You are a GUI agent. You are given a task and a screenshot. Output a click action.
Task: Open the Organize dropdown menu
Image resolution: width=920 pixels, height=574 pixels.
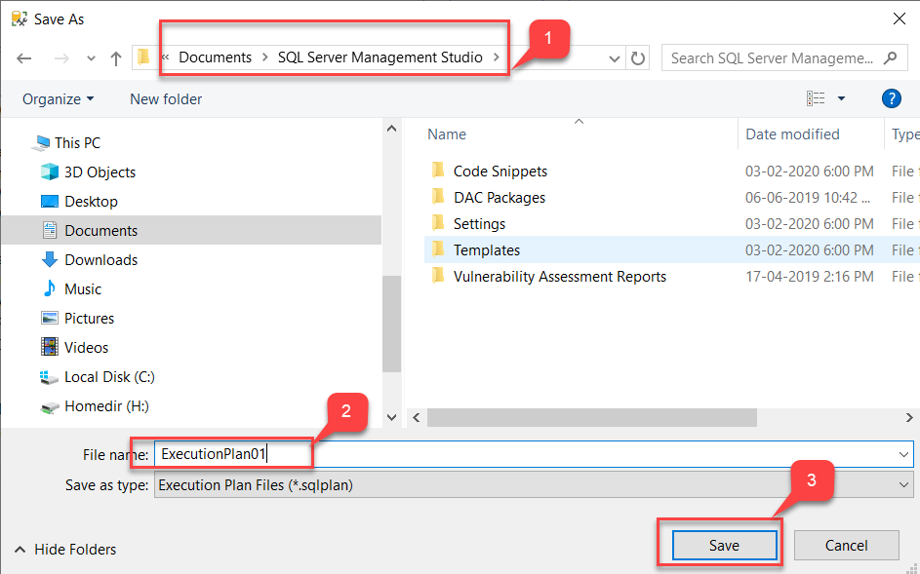(59, 99)
